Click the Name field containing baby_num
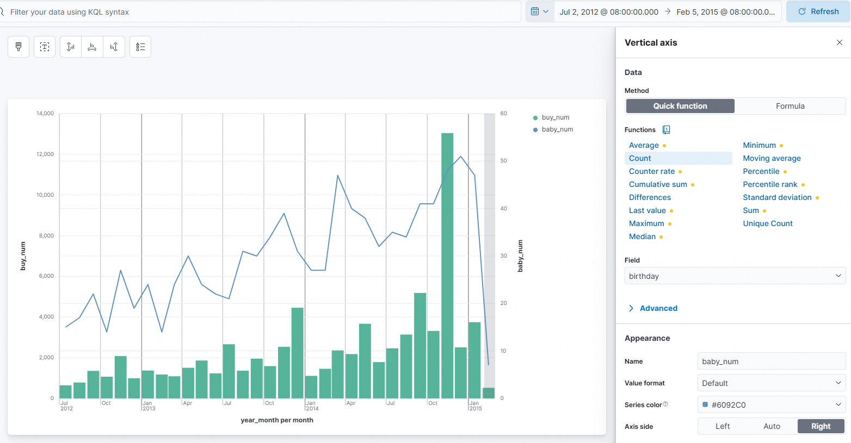Screen dimensions: 851x443 [771, 361]
